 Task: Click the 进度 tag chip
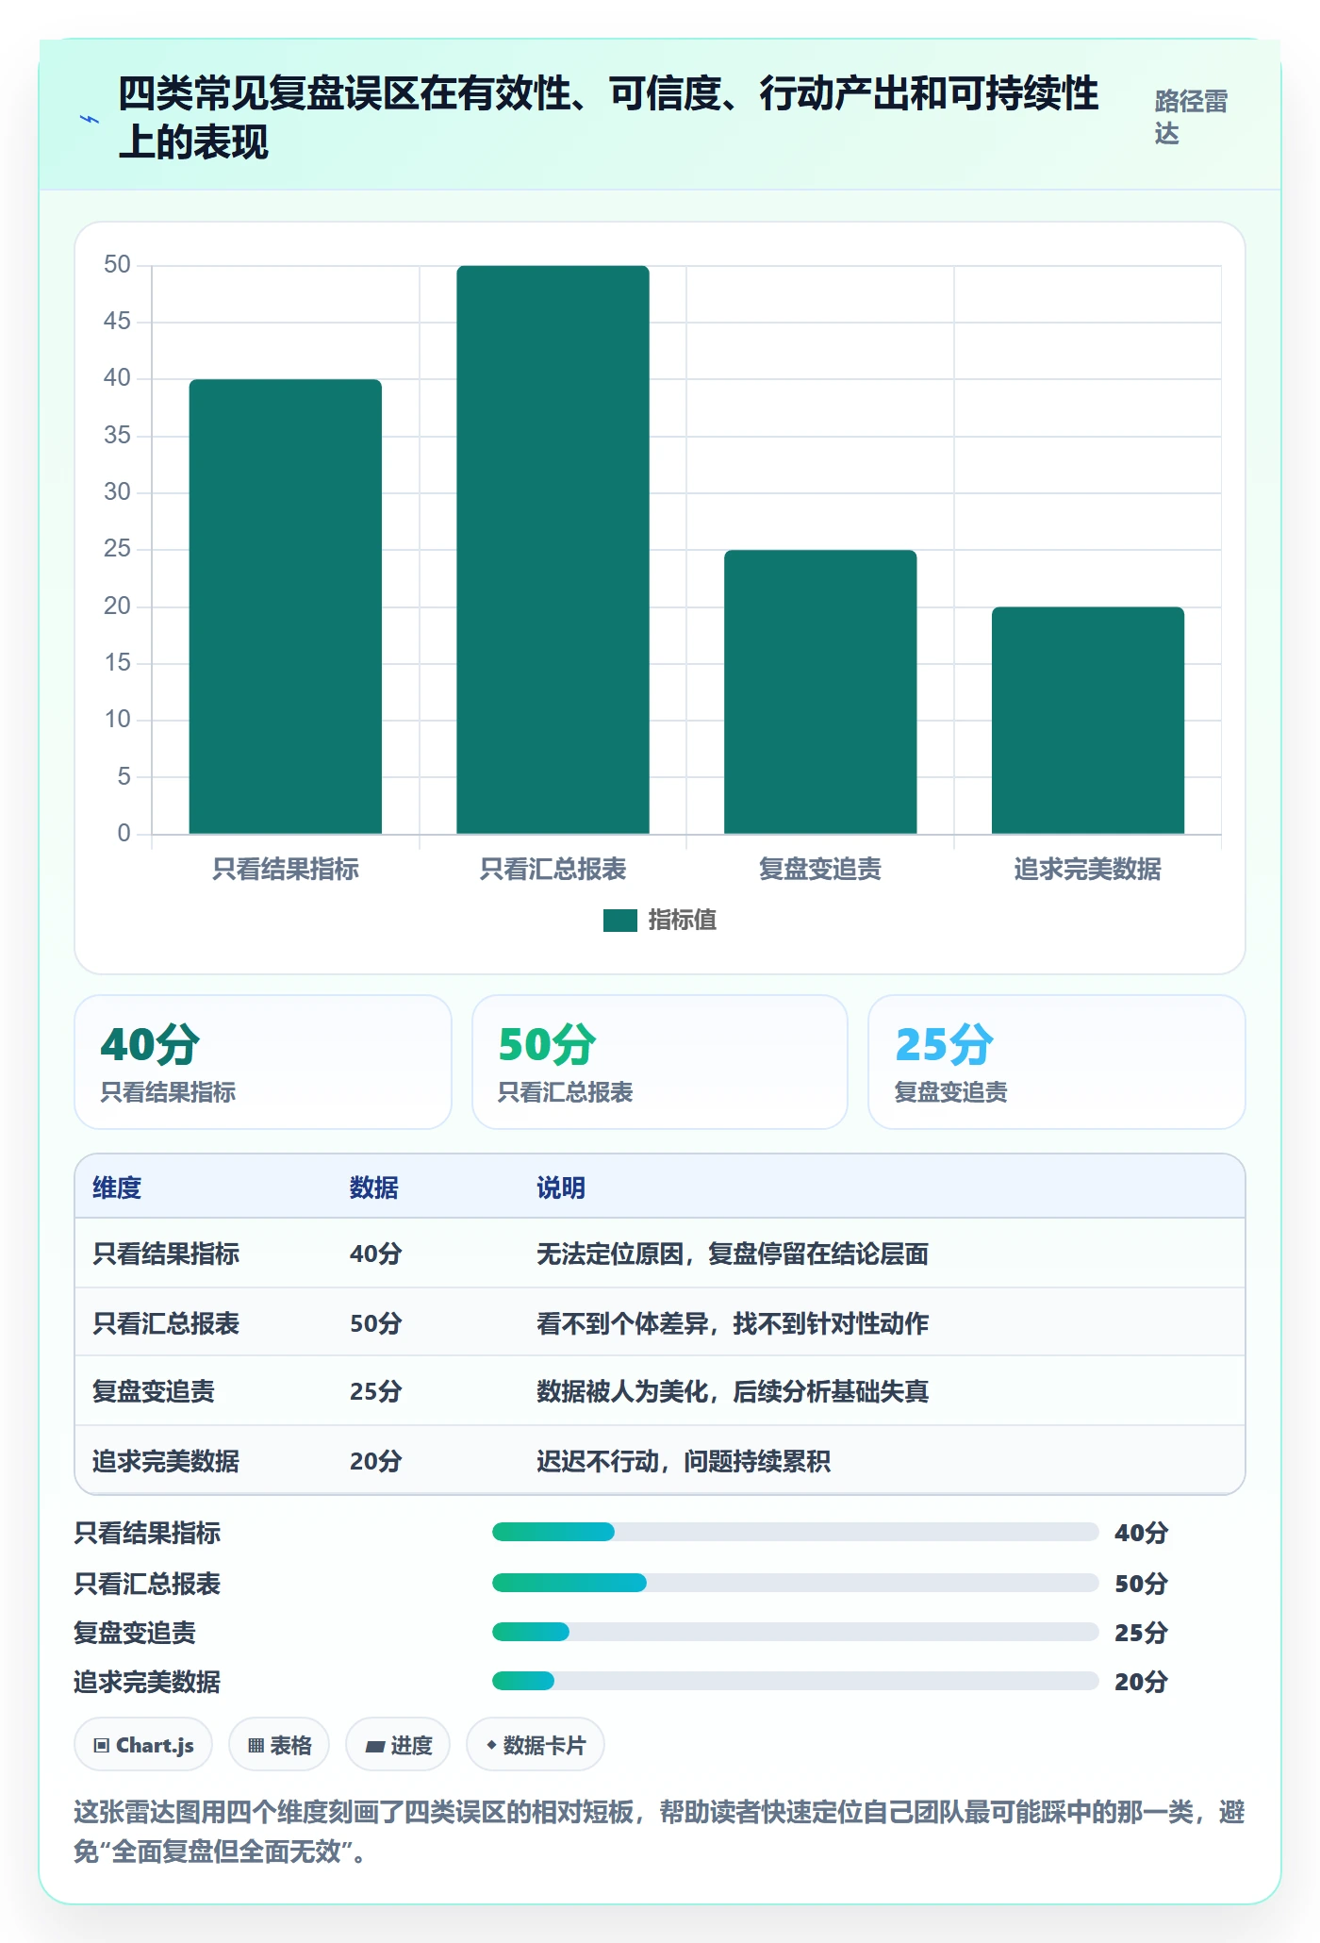398,1745
